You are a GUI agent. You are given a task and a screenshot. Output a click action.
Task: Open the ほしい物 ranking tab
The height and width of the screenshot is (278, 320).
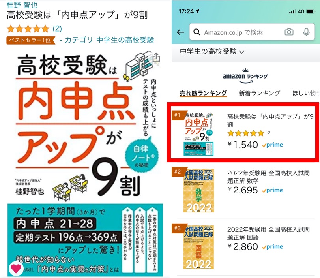pyautogui.click(x=306, y=93)
